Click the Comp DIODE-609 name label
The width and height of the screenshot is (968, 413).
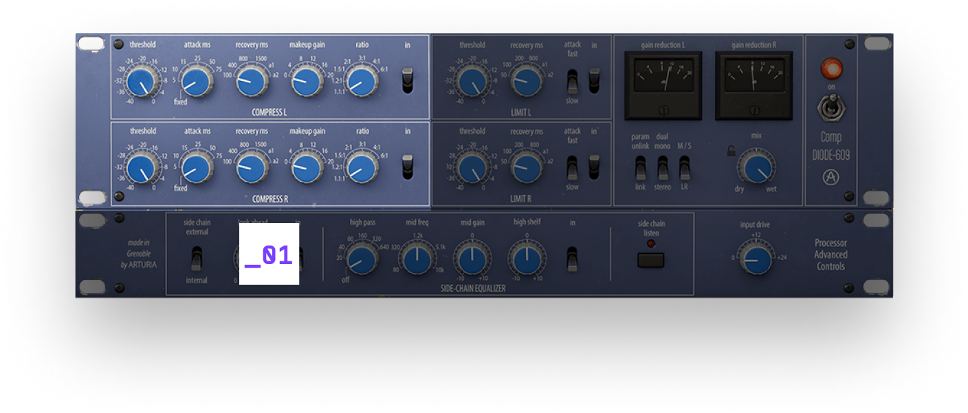pos(831,146)
